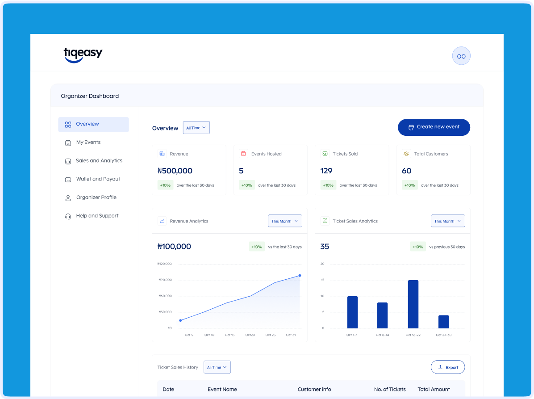The width and height of the screenshot is (534, 399).
Task: Select Overview in the sidebar
Action: click(x=93, y=124)
